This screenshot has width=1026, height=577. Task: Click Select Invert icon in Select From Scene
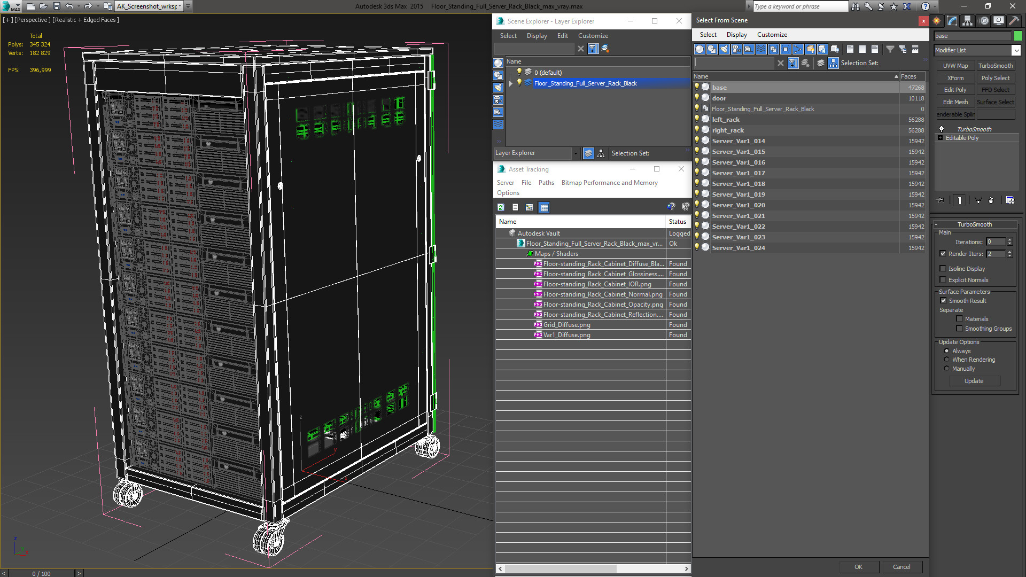[x=875, y=49]
